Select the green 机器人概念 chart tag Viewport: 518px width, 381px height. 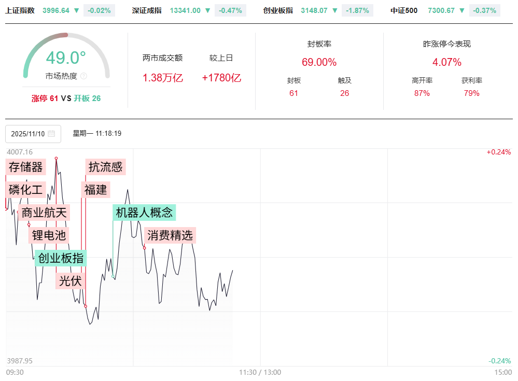(144, 213)
